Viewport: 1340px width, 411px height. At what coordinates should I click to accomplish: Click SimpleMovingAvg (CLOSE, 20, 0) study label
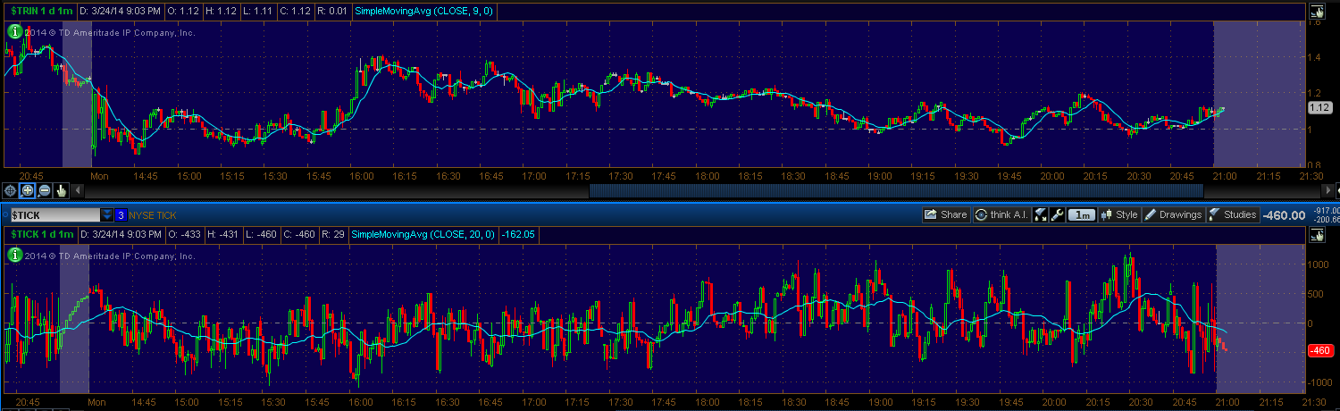click(423, 234)
